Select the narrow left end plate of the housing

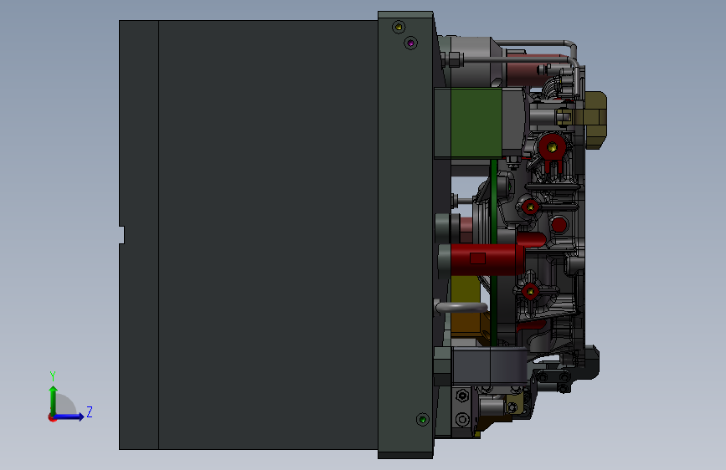pyautogui.click(x=139, y=234)
